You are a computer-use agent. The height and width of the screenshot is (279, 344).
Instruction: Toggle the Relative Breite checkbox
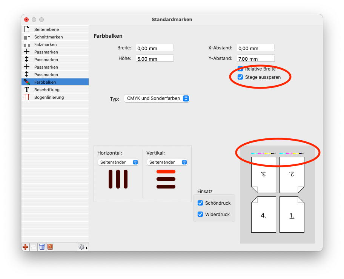240,69
